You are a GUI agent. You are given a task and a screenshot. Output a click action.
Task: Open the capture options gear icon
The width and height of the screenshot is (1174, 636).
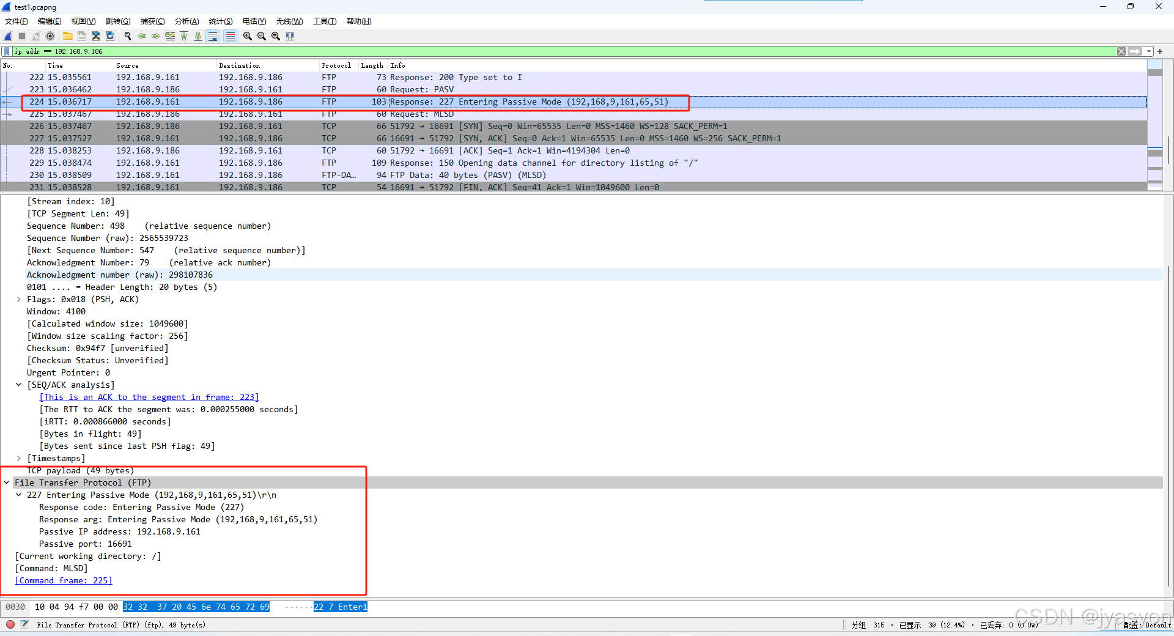(x=50, y=36)
